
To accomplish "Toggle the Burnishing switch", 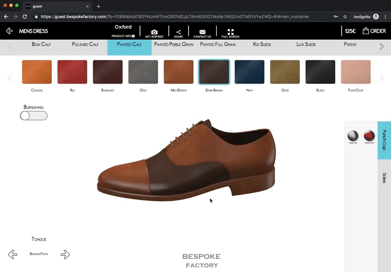I will pyautogui.click(x=34, y=116).
